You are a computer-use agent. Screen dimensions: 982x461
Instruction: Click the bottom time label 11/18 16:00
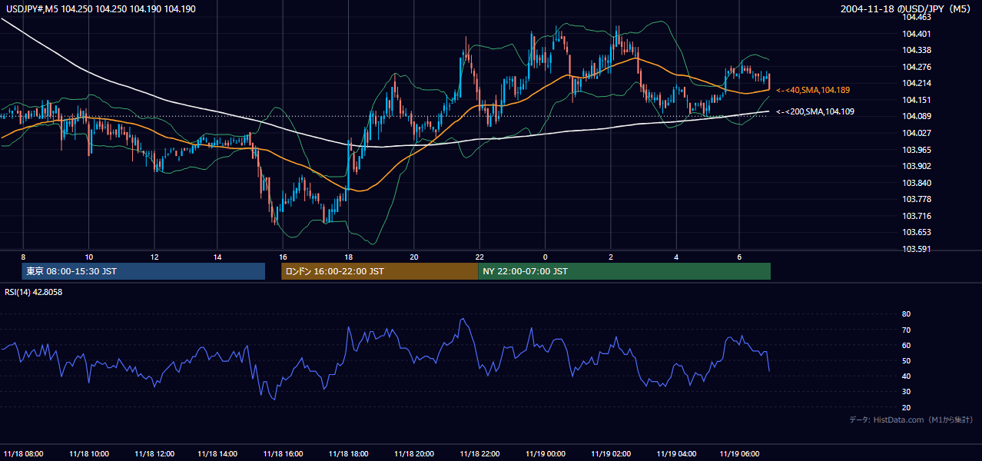pyautogui.click(x=284, y=453)
